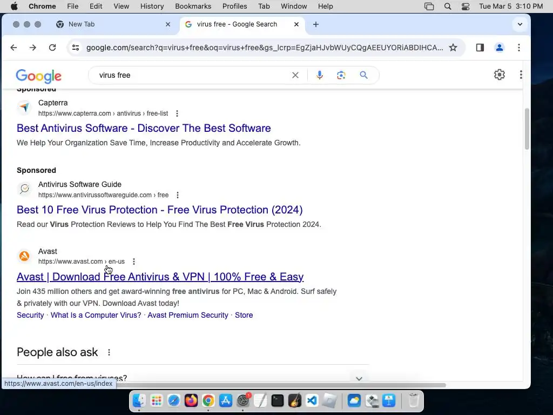Image resolution: width=553 pixels, height=415 pixels.
Task: Go back to the previous page
Action: pyautogui.click(x=14, y=48)
